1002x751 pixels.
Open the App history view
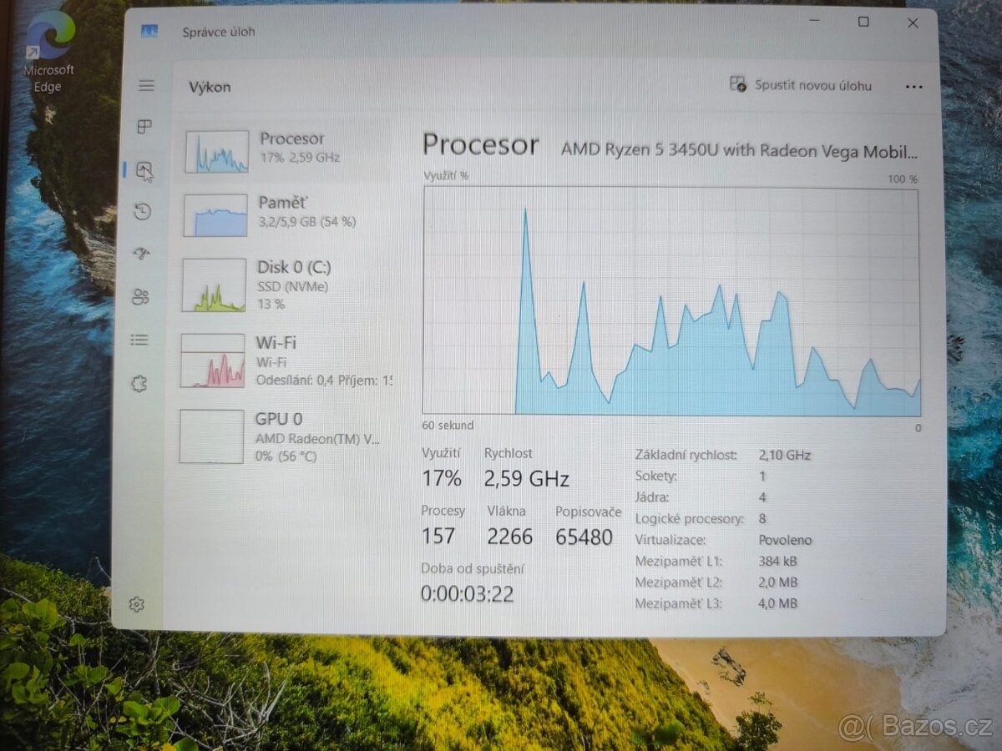click(x=142, y=212)
